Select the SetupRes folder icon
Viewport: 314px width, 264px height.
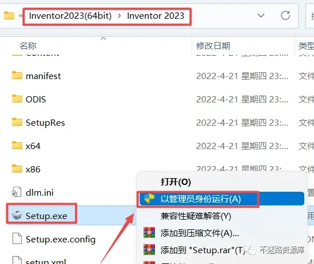tap(17, 122)
